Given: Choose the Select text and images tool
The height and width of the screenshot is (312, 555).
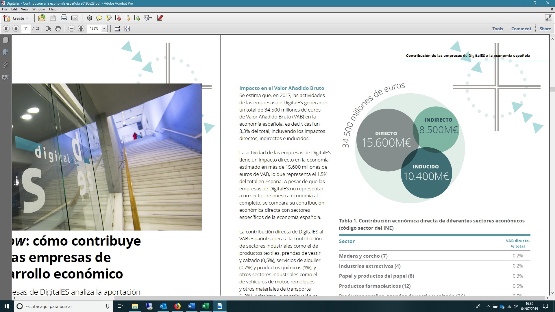Looking at the screenshot, I should (49, 29).
